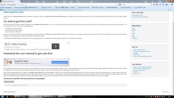
Task: Open 'Cheats' in Main Menu
Action: tap(134, 30)
